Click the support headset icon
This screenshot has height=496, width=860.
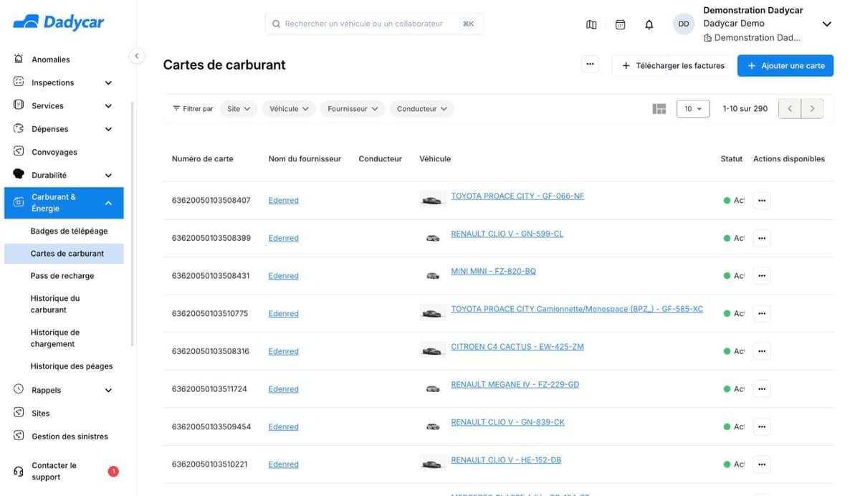[19, 471]
